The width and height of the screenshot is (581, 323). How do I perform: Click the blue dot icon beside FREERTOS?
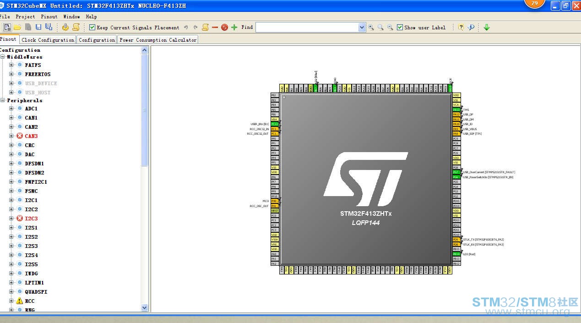click(x=20, y=74)
